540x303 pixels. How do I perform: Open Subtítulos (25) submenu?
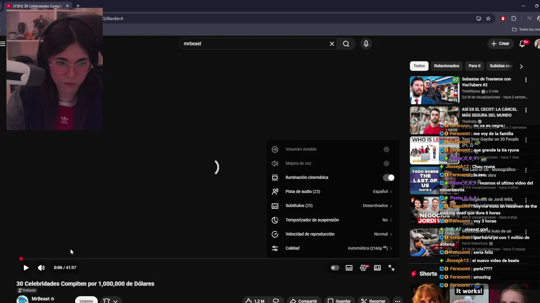333,206
